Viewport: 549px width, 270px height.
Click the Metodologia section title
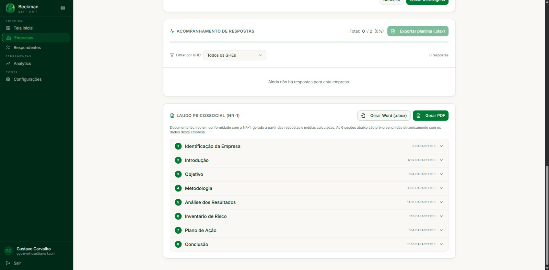tap(198, 188)
